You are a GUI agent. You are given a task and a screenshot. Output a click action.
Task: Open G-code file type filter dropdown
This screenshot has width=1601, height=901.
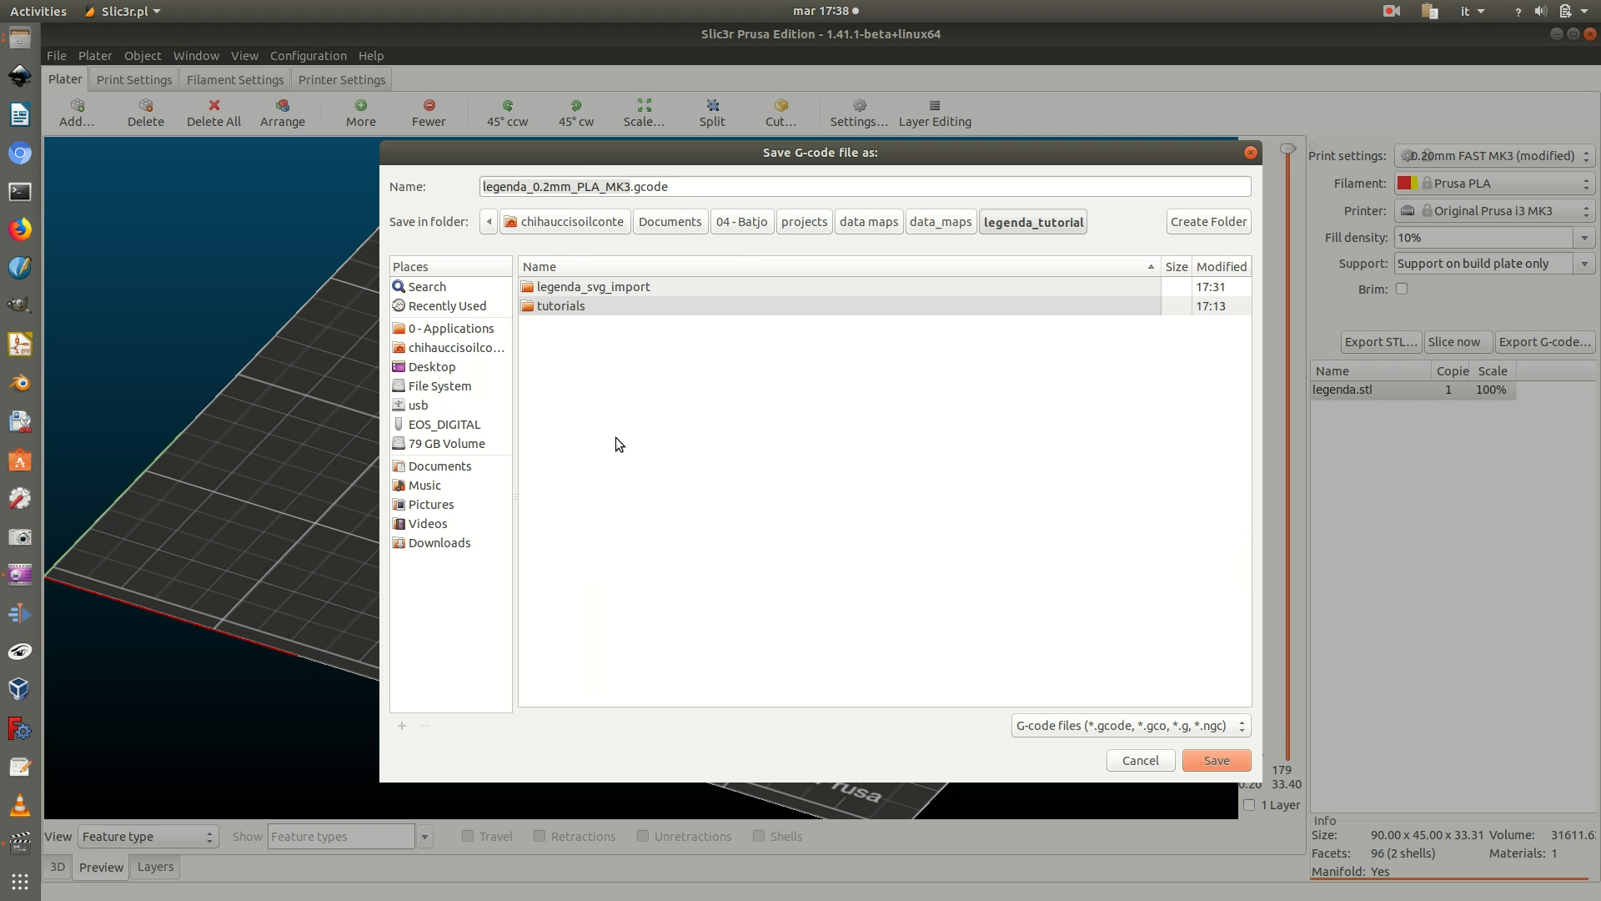pos(1131,726)
